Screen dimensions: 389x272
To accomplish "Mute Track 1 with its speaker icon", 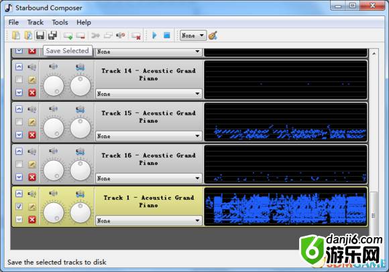I will [x=32, y=194].
